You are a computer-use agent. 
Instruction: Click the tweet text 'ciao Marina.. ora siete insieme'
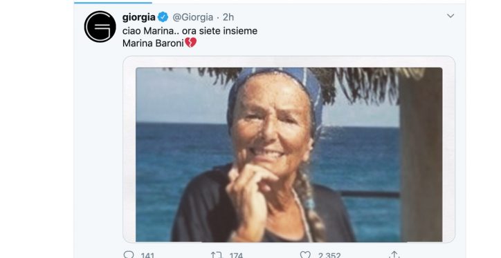pos(190,31)
